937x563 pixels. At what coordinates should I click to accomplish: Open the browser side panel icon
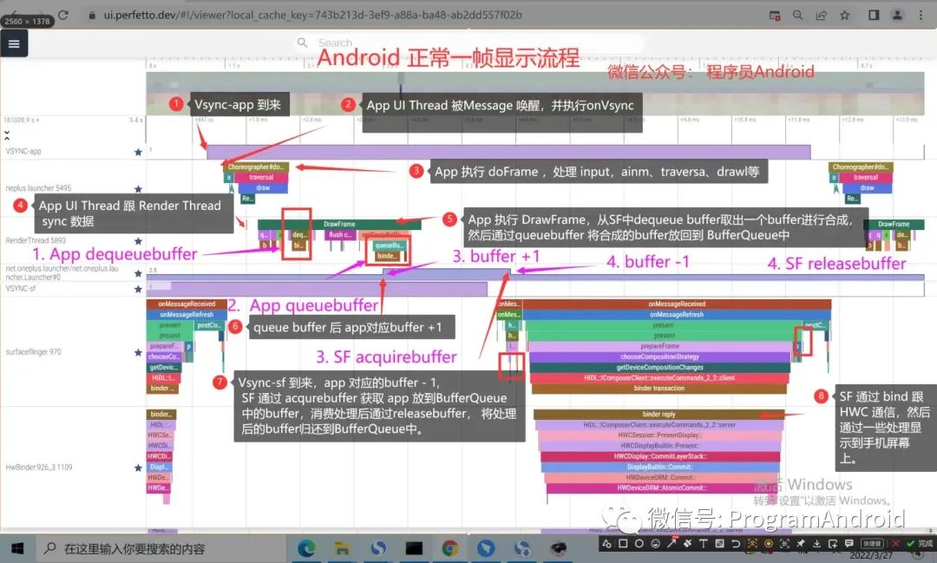point(874,15)
